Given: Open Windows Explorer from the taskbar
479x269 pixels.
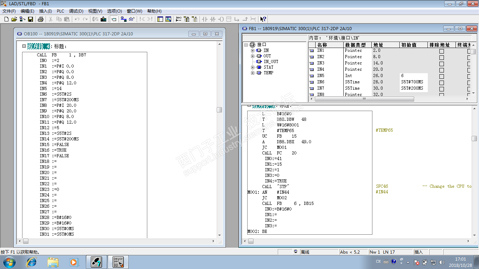Looking at the screenshot, I should (53, 262).
